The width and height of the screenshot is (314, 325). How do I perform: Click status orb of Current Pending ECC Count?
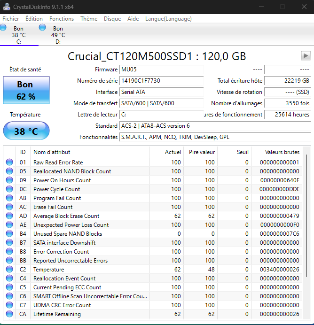click(x=9, y=287)
